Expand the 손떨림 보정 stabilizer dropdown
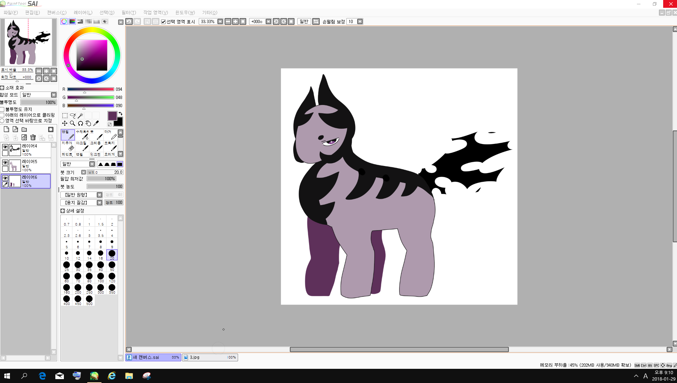The width and height of the screenshot is (677, 383). (360, 22)
